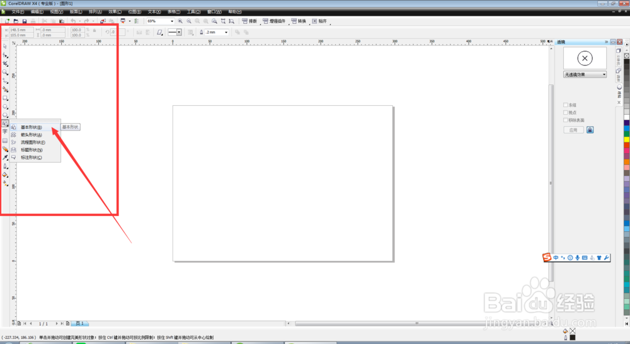Select the Freehand tool
The height and width of the screenshot is (344, 630).
pyautogui.click(x=5, y=81)
